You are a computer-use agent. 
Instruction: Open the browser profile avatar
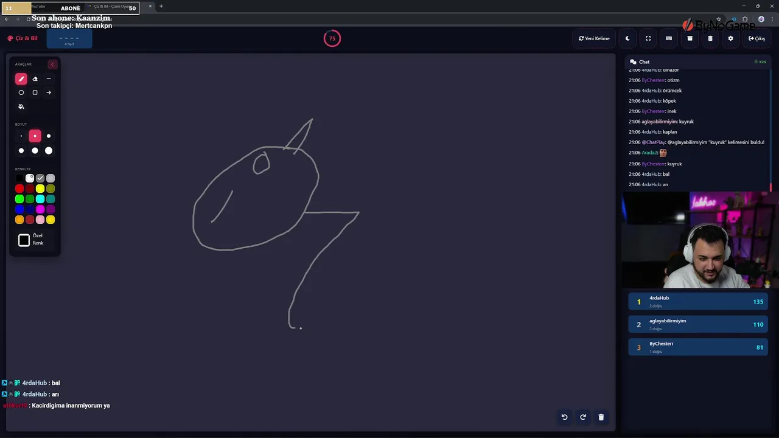coord(761,19)
